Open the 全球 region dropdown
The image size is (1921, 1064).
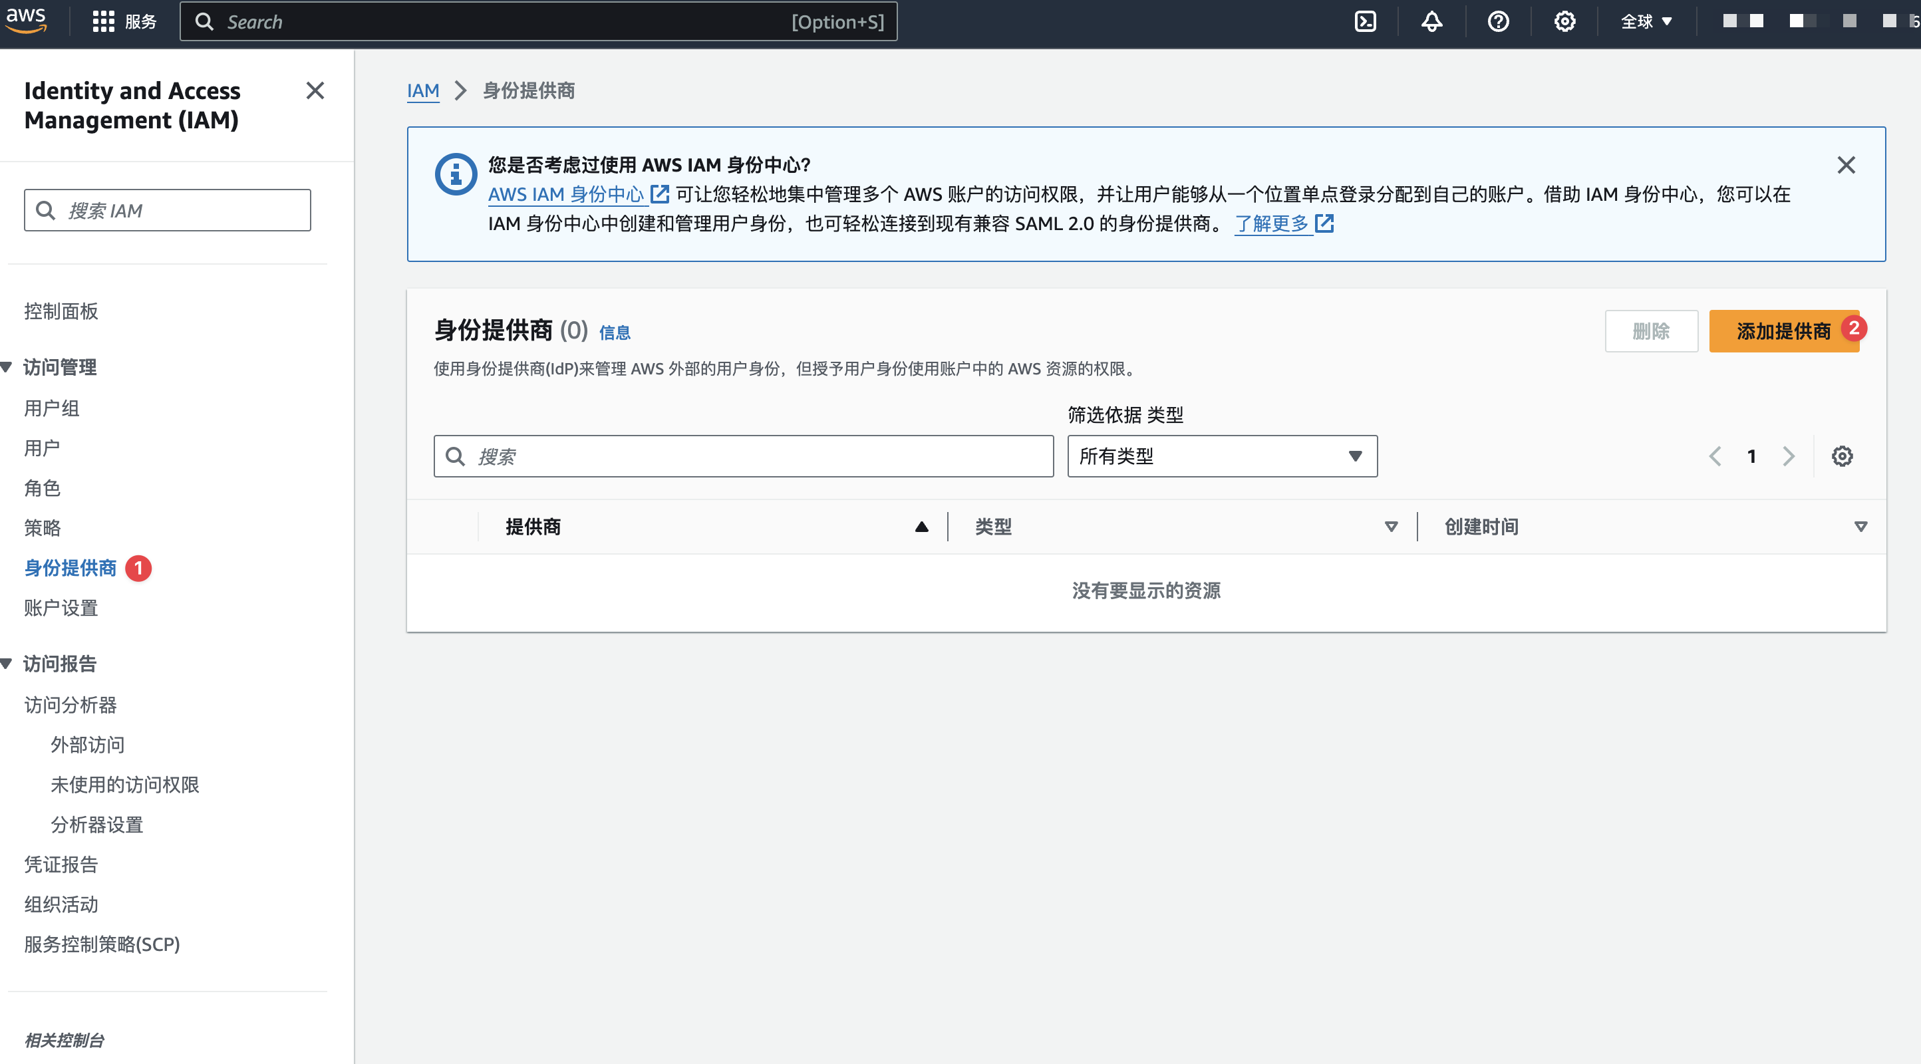pos(1646,22)
